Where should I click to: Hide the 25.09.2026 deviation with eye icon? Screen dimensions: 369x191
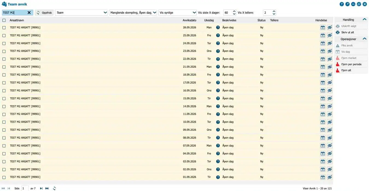330,35
